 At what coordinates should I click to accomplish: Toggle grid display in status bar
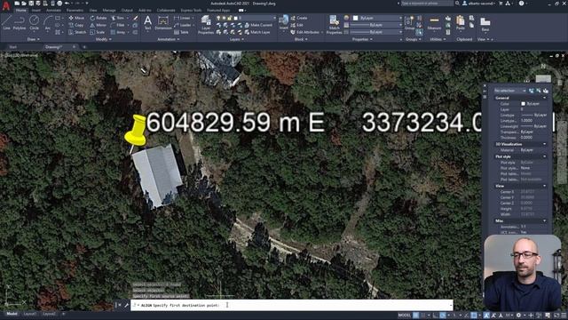pyautogui.click(x=416, y=315)
